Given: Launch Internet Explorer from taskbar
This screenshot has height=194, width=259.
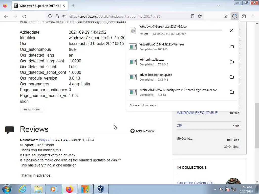Looking at the screenshot, I should [x=23, y=189].
